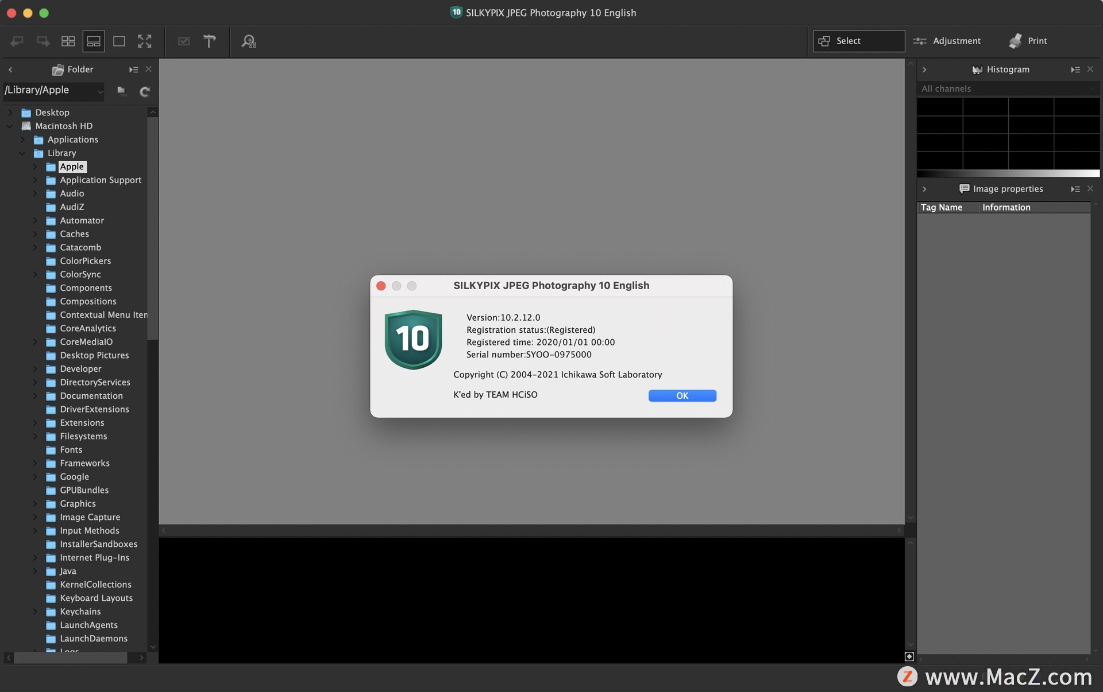The width and height of the screenshot is (1103, 692).
Task: Click the Folder panel title icon
Action: pos(58,70)
